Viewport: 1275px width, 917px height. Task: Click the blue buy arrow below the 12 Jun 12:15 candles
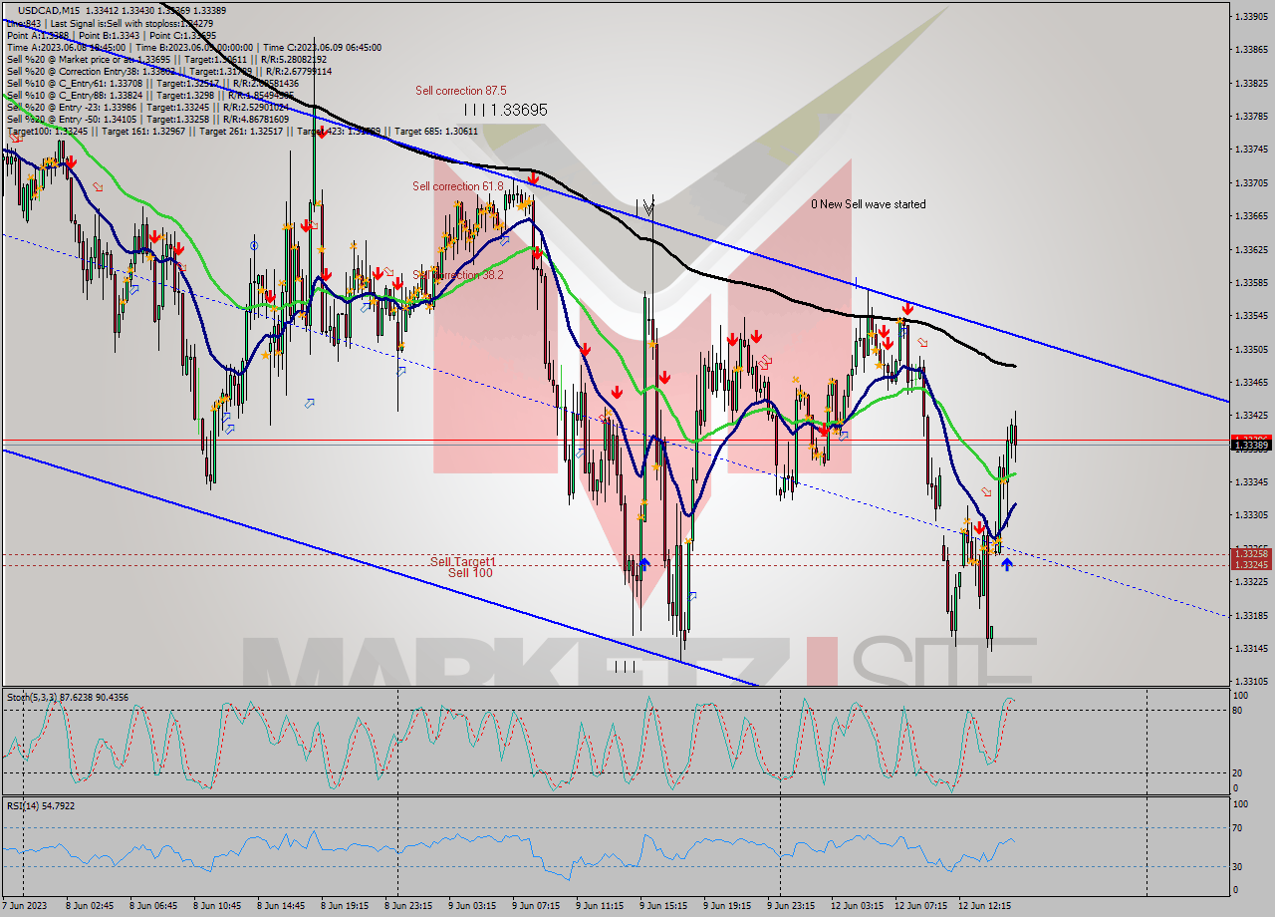coord(1007,564)
